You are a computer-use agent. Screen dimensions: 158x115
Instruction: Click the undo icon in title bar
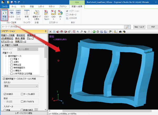[15, 2]
